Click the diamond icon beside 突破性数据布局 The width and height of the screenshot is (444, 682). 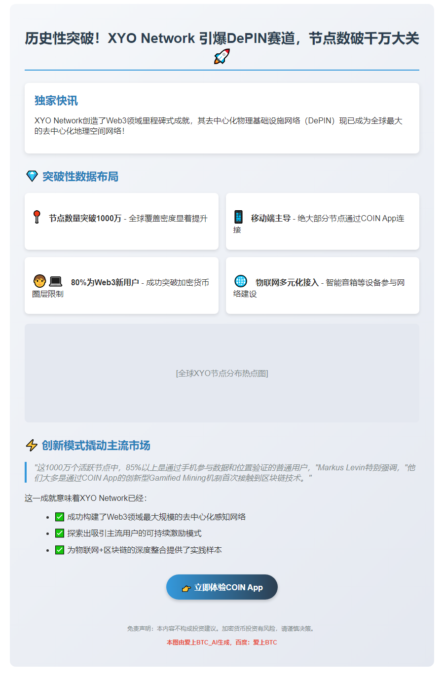coord(32,176)
